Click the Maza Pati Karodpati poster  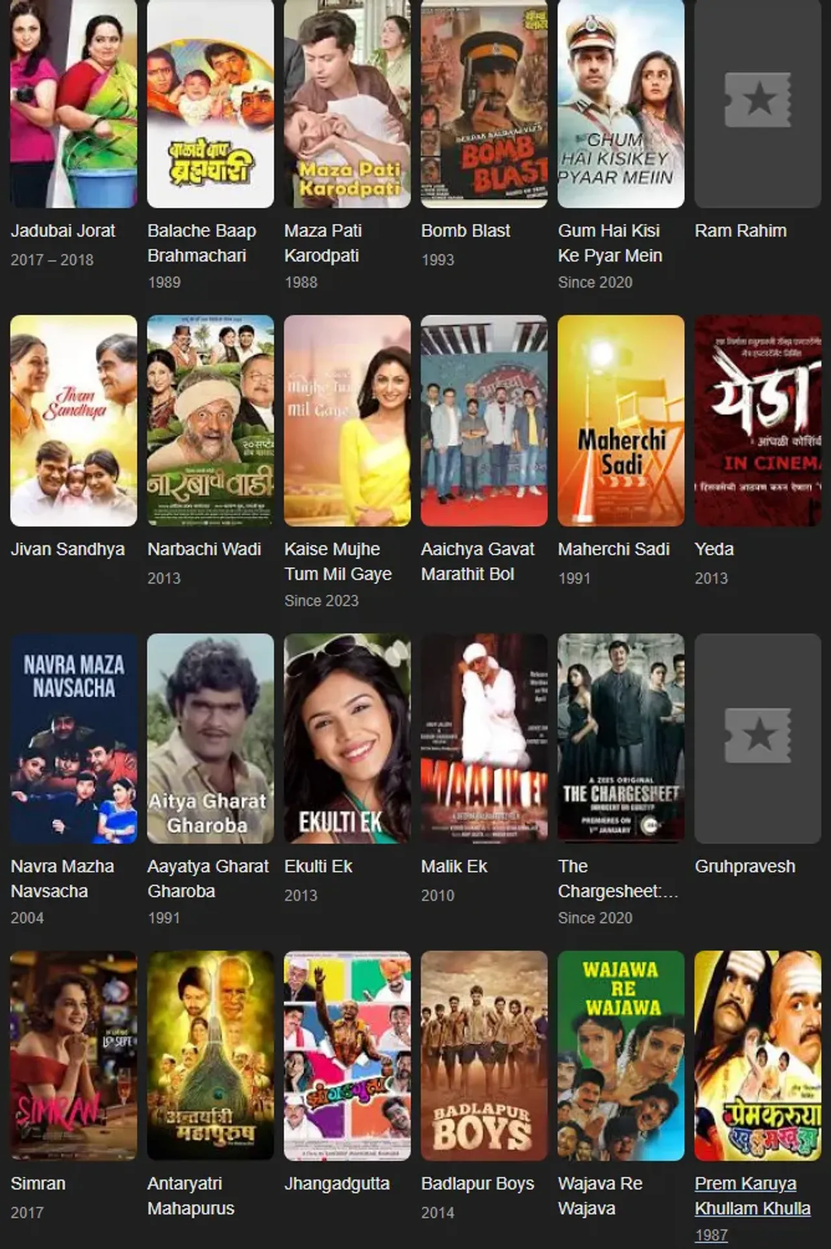pyautogui.click(x=347, y=104)
